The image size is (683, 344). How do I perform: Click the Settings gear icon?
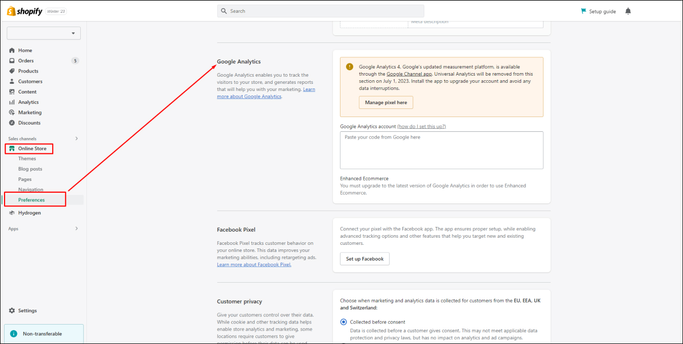tap(12, 311)
